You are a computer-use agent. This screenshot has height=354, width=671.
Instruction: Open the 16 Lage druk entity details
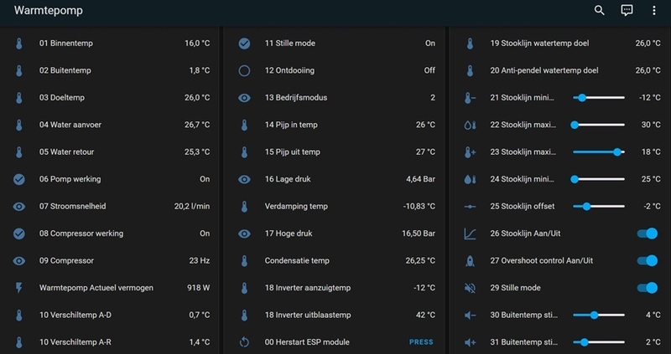[x=335, y=179]
